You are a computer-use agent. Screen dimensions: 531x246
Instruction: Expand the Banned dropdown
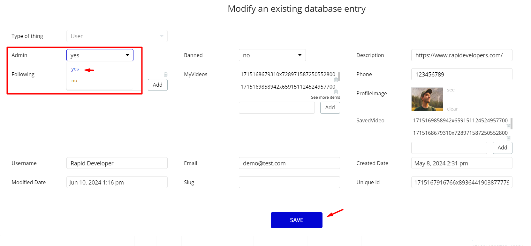(272, 55)
